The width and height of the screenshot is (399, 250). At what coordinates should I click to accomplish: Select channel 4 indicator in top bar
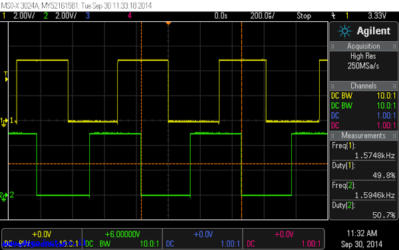coord(130,16)
